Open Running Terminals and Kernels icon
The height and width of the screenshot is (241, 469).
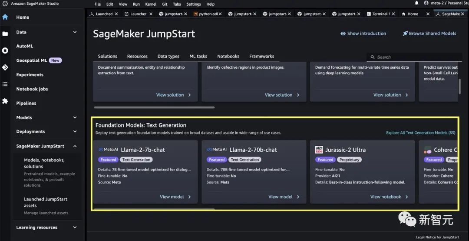[x=5, y=50]
